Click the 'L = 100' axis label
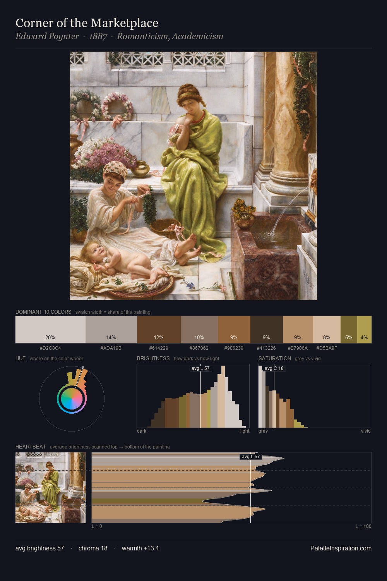 363,526
